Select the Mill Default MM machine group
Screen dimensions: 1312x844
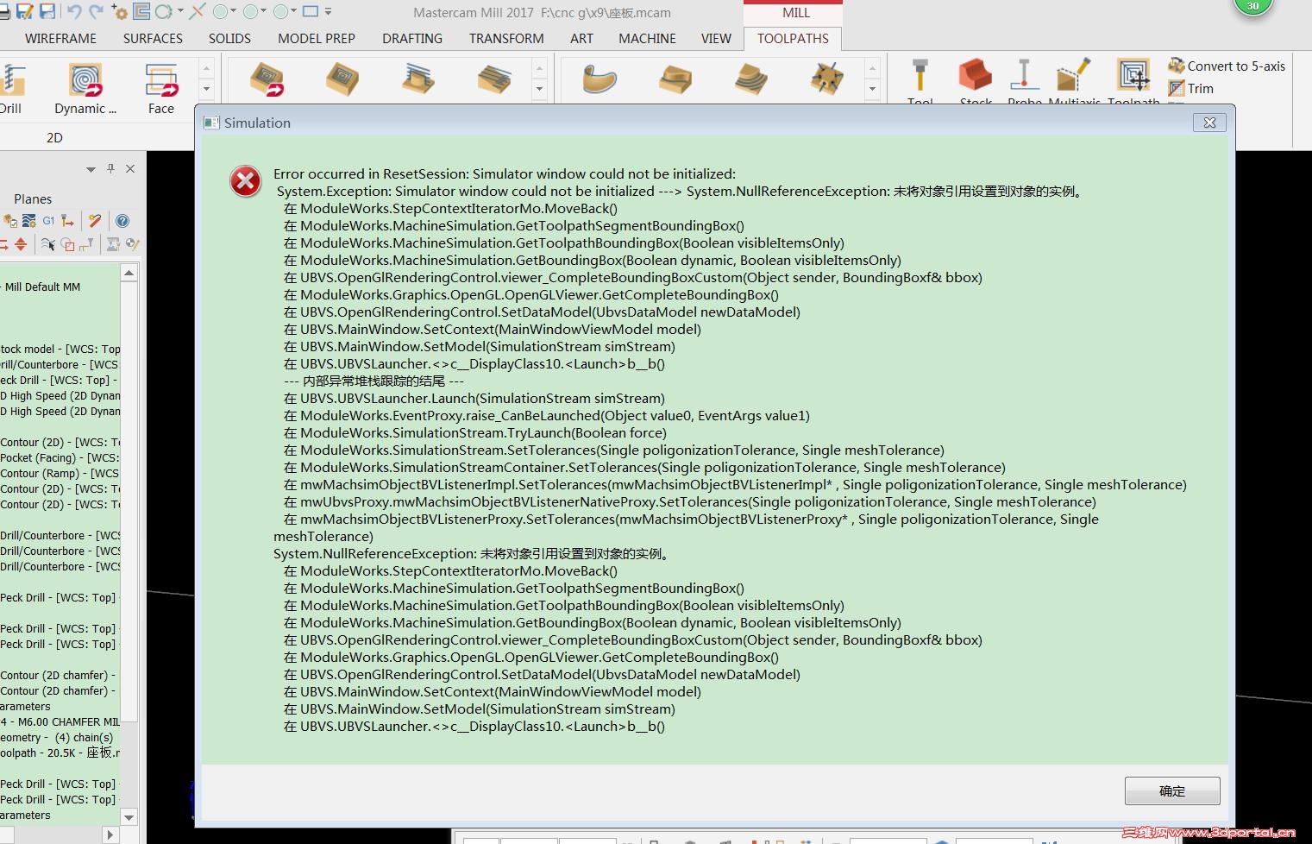pos(42,287)
